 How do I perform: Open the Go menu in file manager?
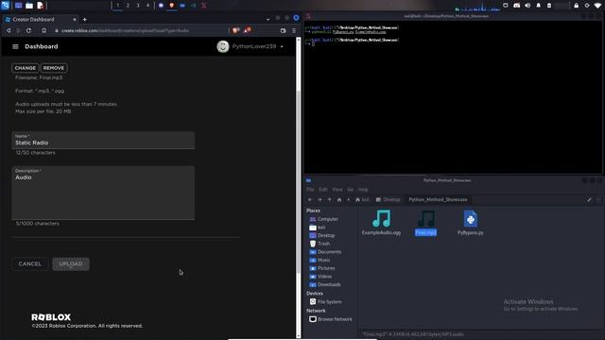point(351,190)
